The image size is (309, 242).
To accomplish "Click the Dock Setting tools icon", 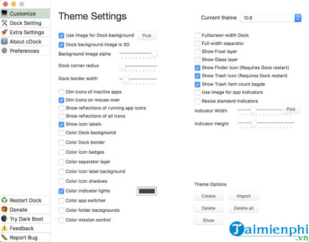I will [4, 23].
